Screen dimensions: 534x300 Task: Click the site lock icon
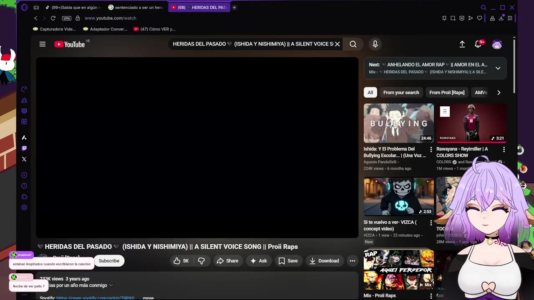(78, 18)
